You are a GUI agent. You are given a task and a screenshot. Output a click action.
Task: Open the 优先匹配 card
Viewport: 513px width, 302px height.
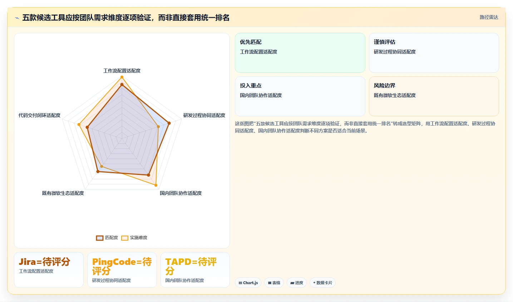300,53
